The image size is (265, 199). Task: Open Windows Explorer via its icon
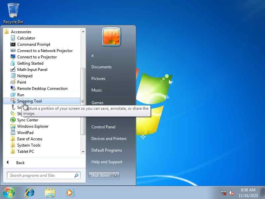[13, 126]
